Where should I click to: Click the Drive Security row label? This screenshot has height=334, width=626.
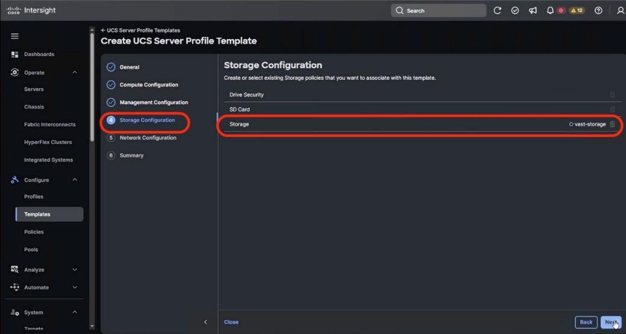[x=246, y=95]
